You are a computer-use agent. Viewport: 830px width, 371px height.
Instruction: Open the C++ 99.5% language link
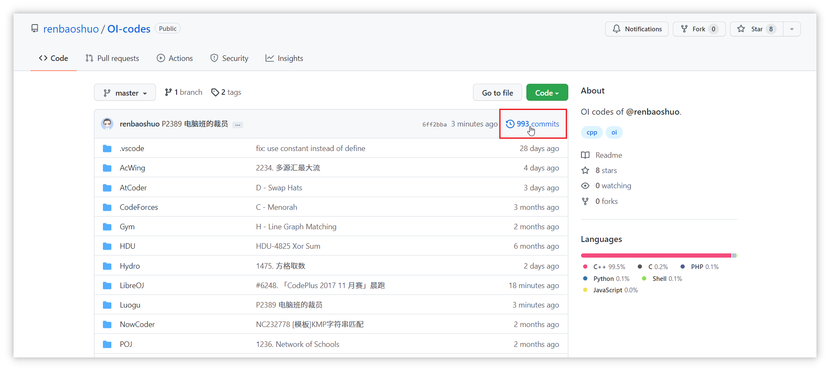604,267
